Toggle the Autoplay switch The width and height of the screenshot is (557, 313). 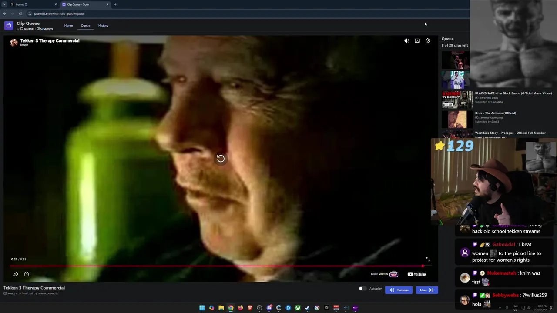tap(362, 289)
